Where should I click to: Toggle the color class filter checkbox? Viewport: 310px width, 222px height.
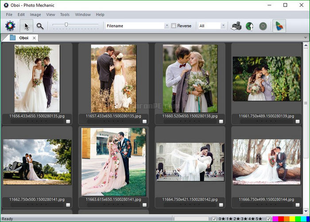(x=268, y=219)
